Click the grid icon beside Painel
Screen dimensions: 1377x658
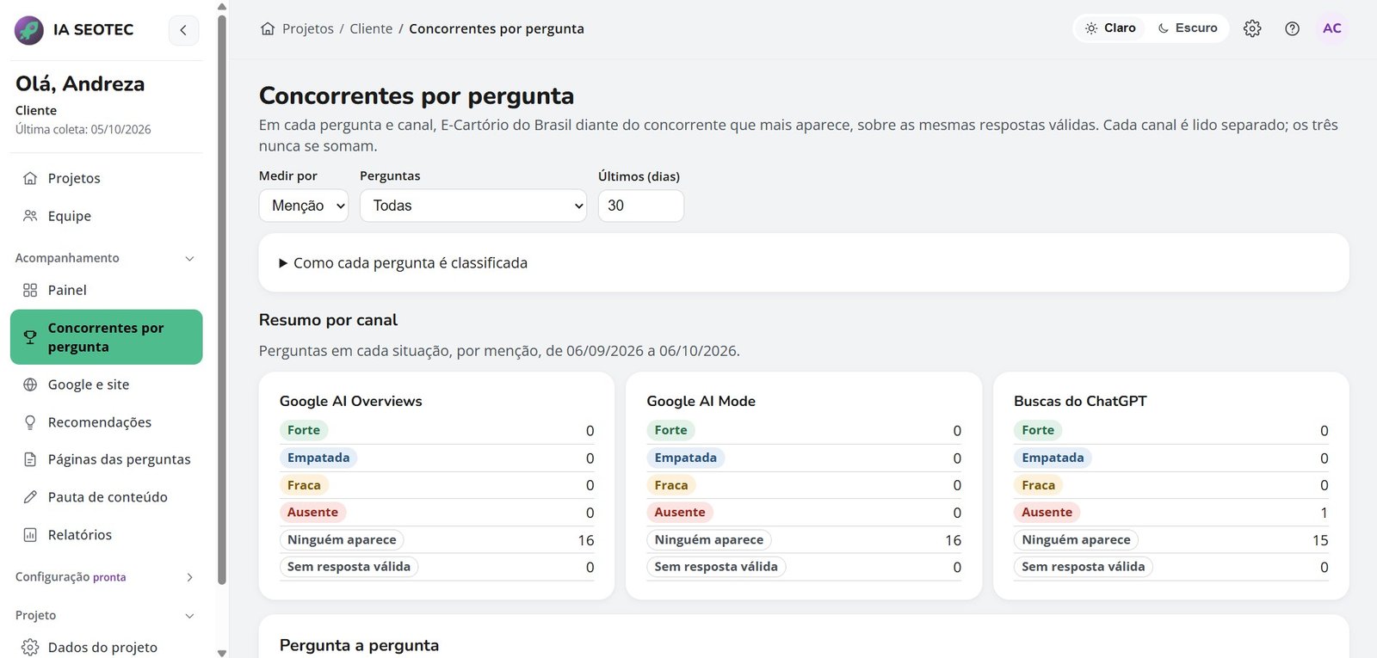(30, 290)
